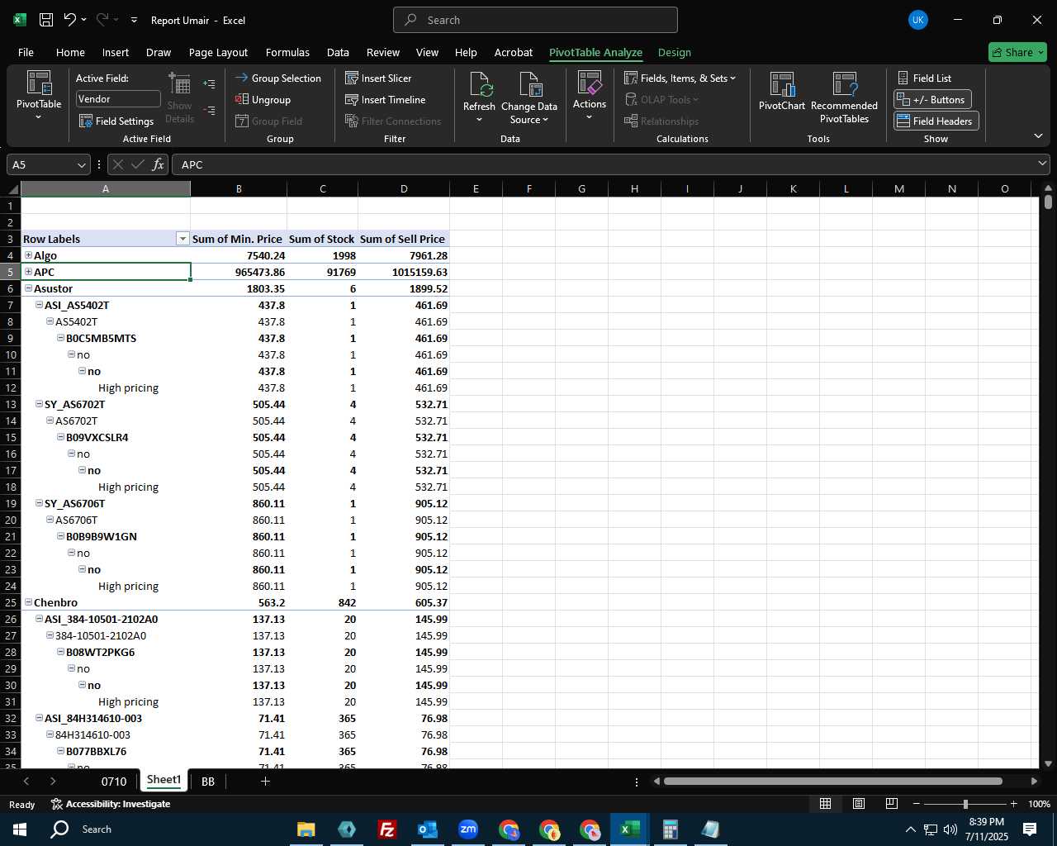Click the Share button
This screenshot has width=1057, height=846.
click(1017, 52)
